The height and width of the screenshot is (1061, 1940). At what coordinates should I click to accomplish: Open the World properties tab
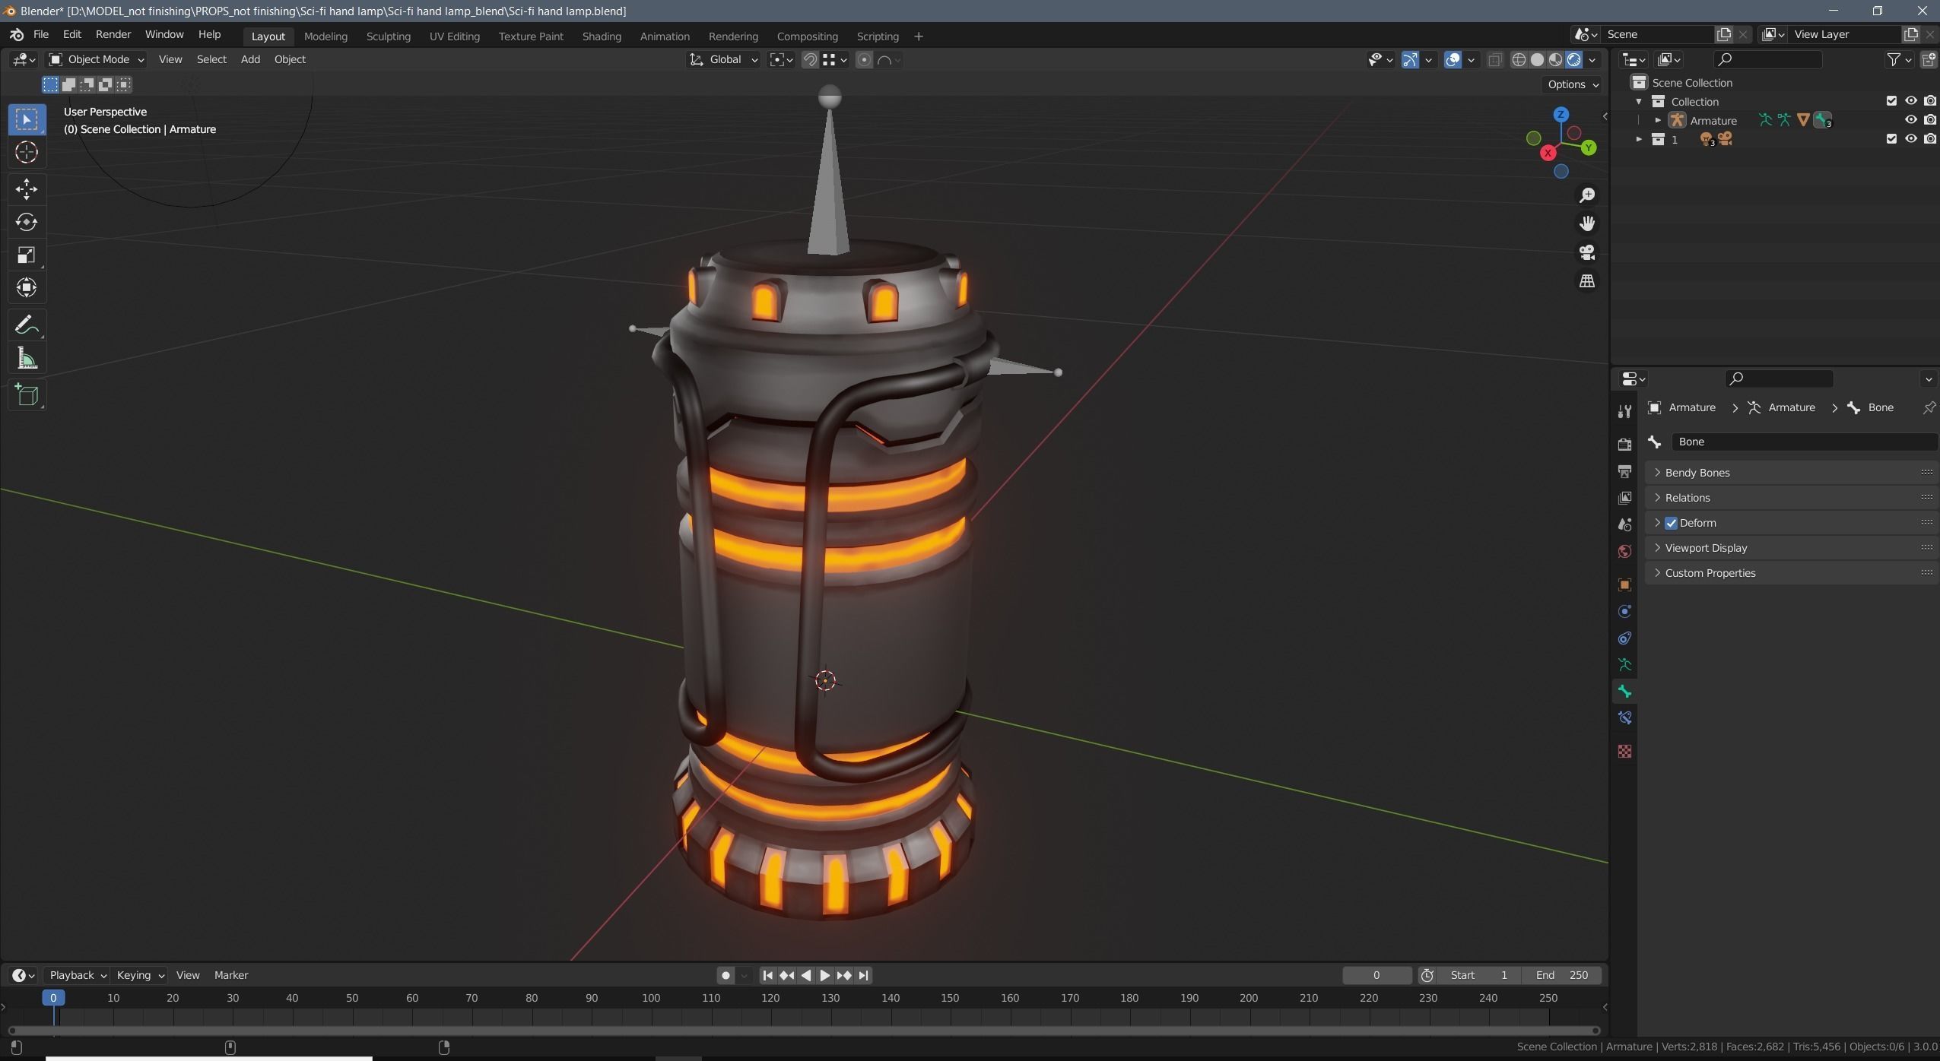[1624, 551]
